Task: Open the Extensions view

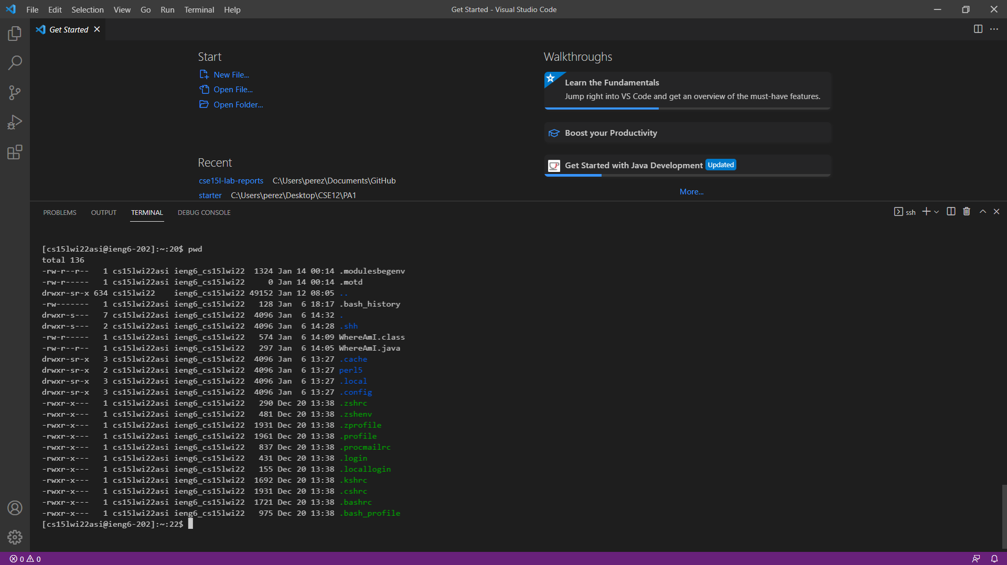Action: tap(15, 153)
